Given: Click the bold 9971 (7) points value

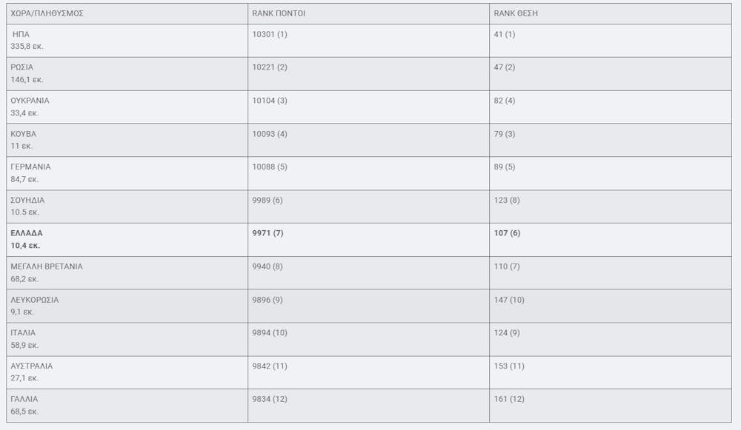Looking at the screenshot, I should click(x=268, y=233).
